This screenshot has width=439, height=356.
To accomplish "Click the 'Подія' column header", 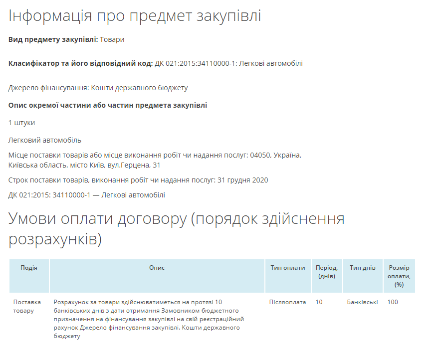I will coord(29,268).
